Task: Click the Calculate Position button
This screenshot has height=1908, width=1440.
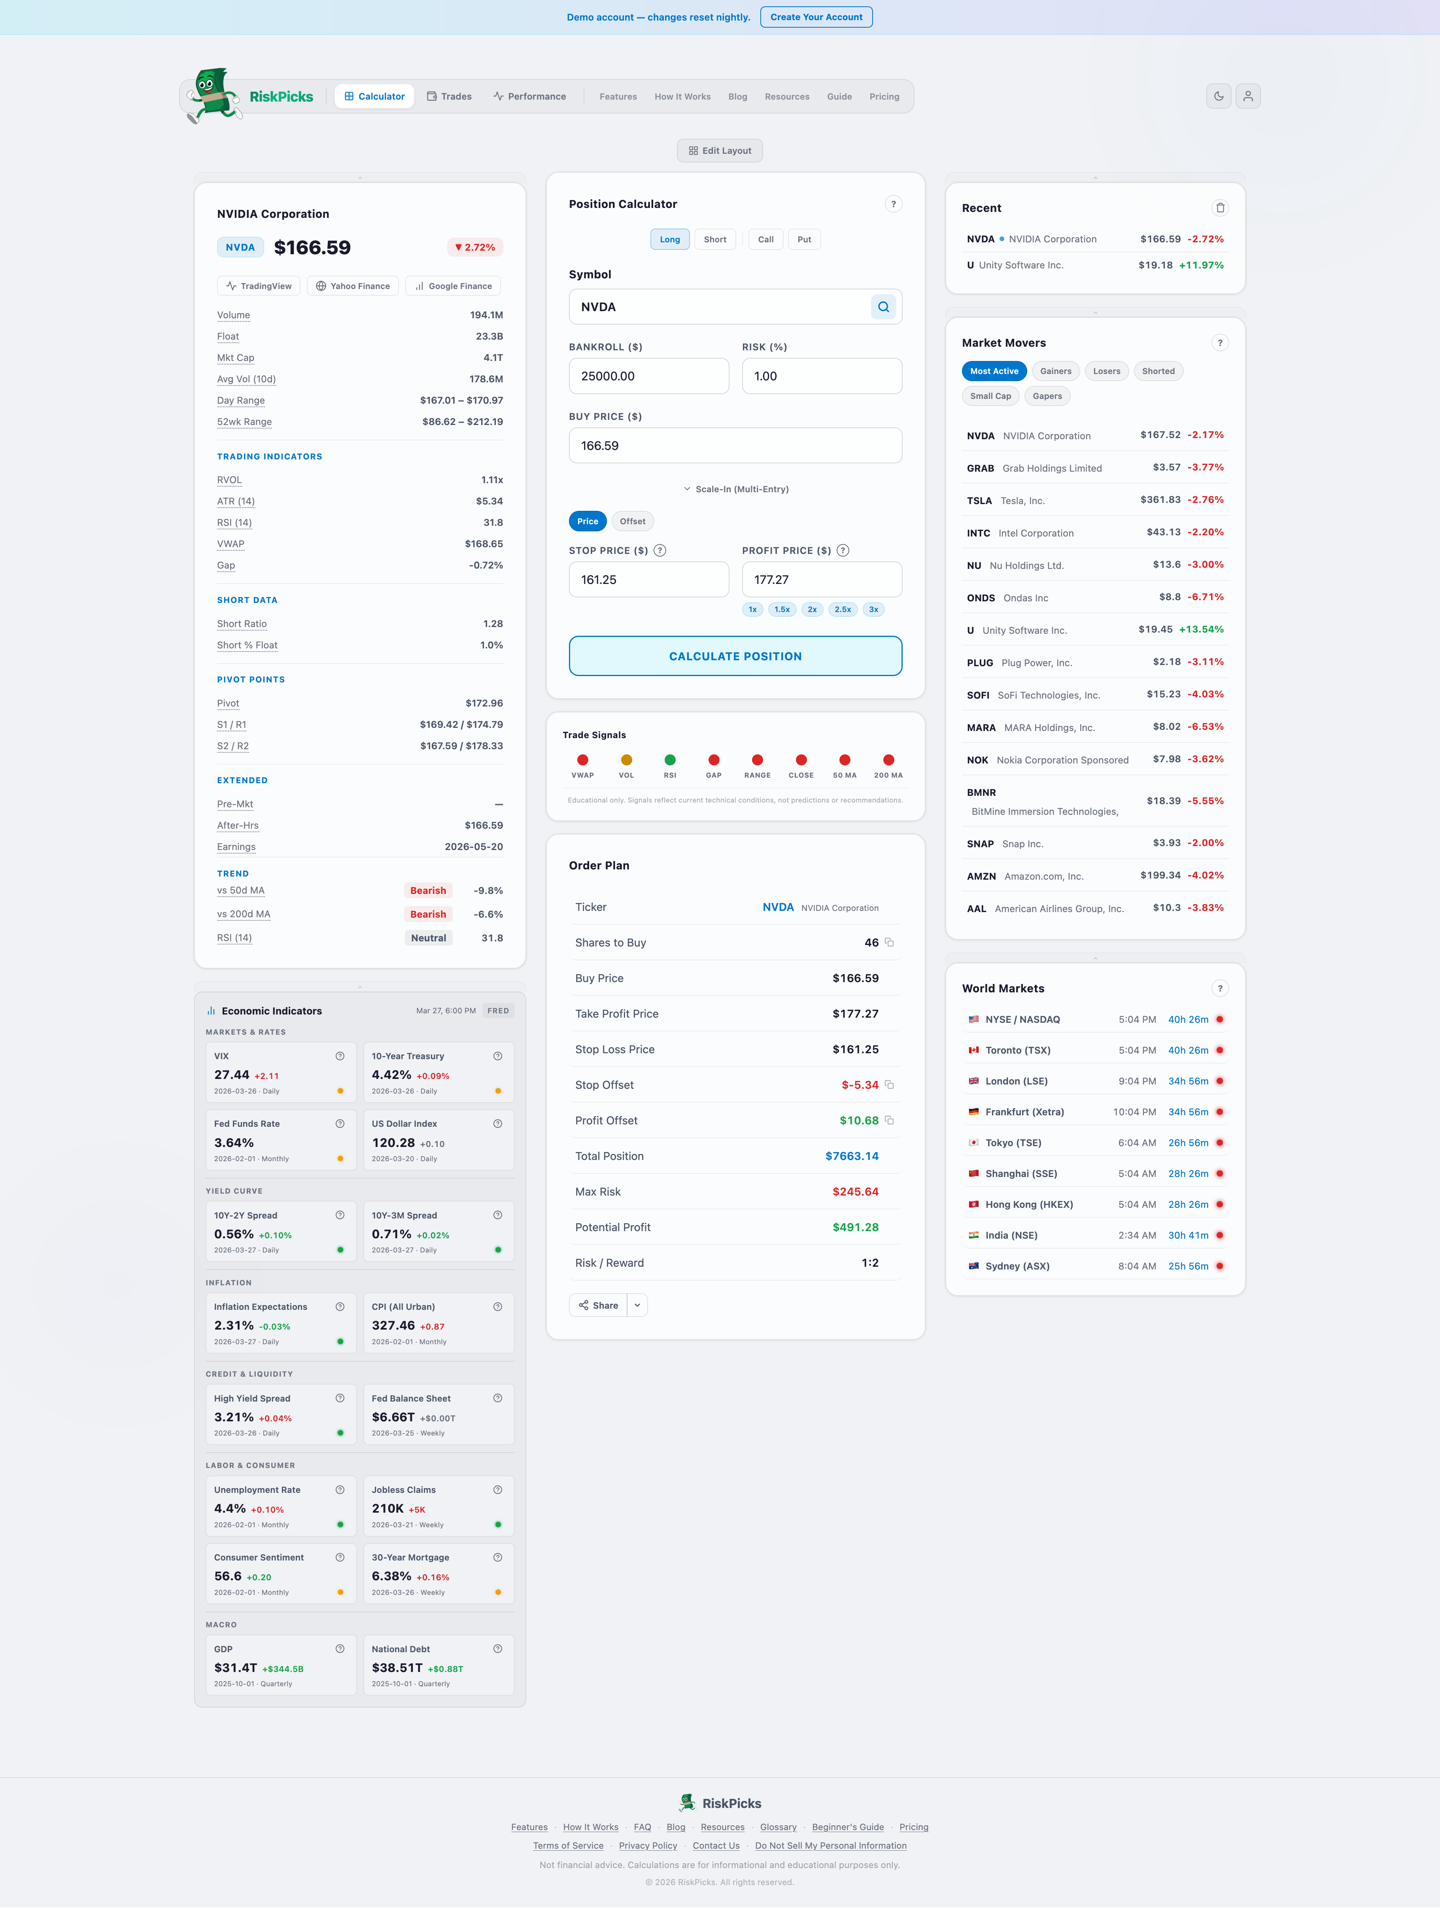Action: click(735, 656)
